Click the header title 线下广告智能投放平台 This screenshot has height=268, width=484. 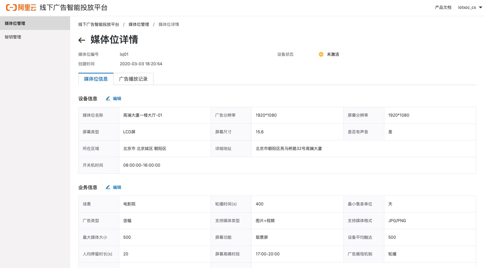click(74, 7)
